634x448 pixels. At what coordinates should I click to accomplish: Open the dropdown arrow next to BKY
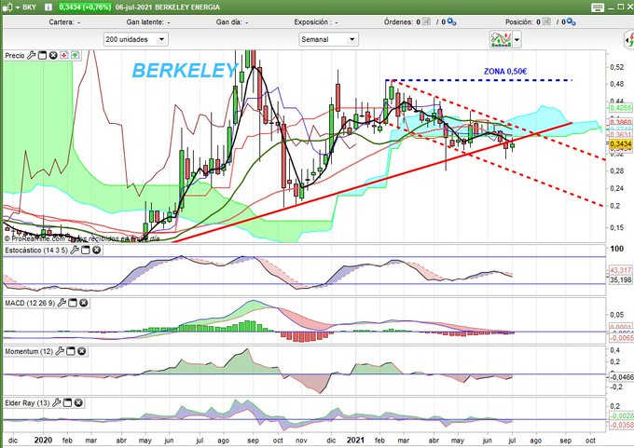click(x=18, y=7)
